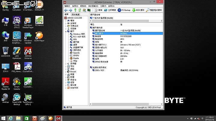Switch to the 我的最愛 favorites tab
216x121 pixels.
[x=76, y=15]
